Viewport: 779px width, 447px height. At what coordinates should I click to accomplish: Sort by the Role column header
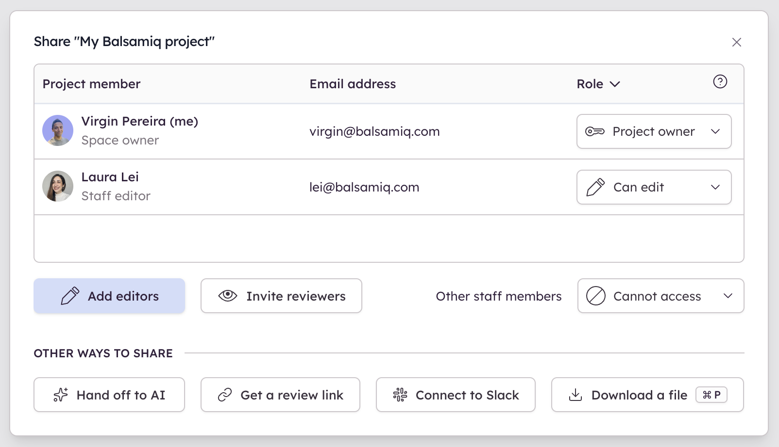[598, 84]
